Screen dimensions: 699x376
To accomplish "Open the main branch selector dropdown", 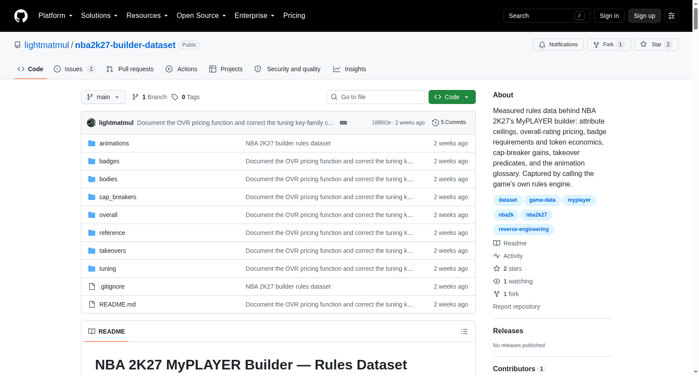I will (104, 97).
